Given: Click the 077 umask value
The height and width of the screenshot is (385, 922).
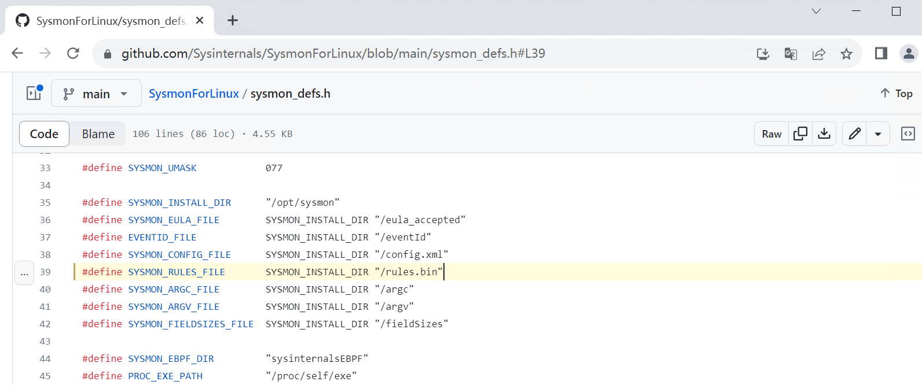Looking at the screenshot, I should coord(274,168).
